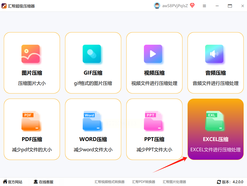Click username awS8PVjPqlsZ
This screenshot has height=186, width=247.
[x=175, y=6]
